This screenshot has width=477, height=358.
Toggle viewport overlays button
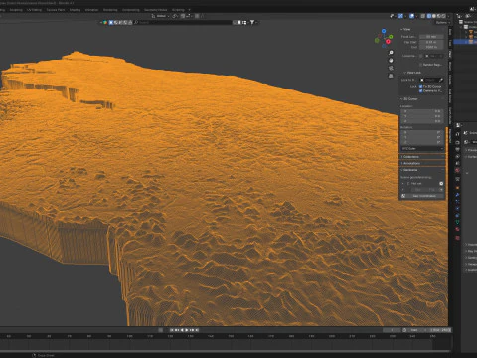coord(412,16)
